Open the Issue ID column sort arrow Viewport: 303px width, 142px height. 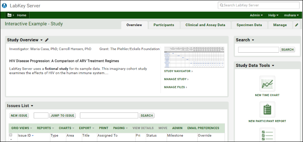(33, 136)
